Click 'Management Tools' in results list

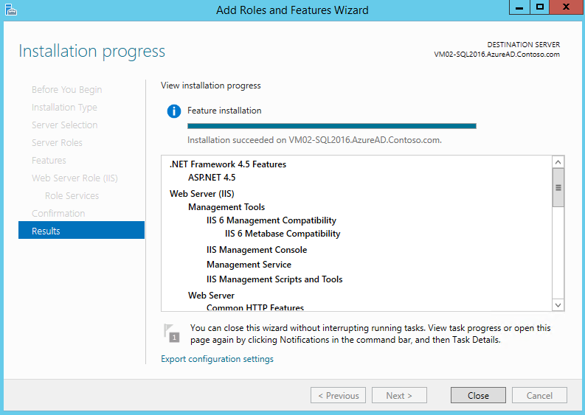(x=226, y=207)
